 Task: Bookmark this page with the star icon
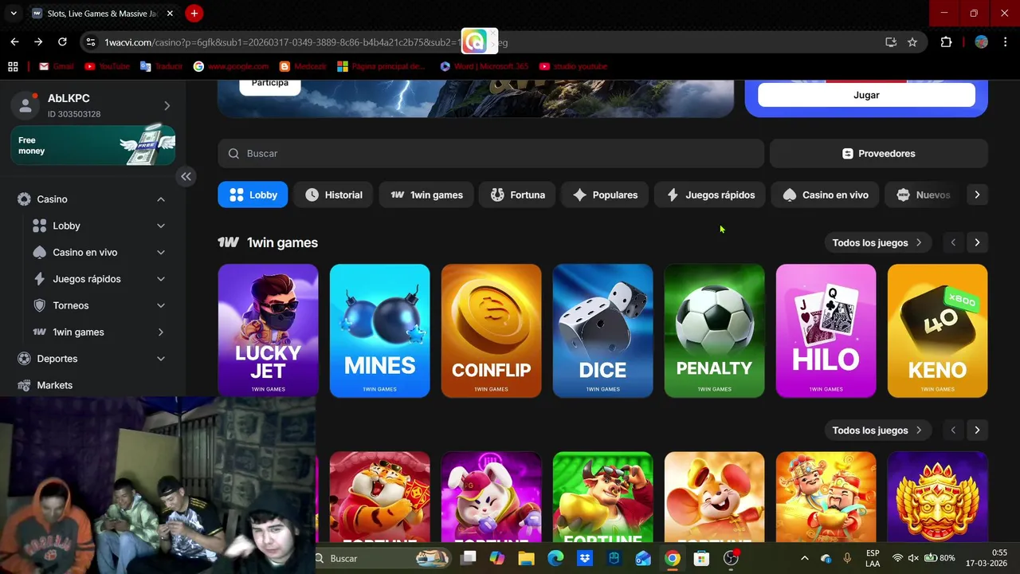point(912,42)
